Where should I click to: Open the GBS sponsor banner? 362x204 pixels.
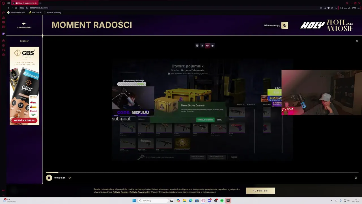pyautogui.click(x=24, y=86)
